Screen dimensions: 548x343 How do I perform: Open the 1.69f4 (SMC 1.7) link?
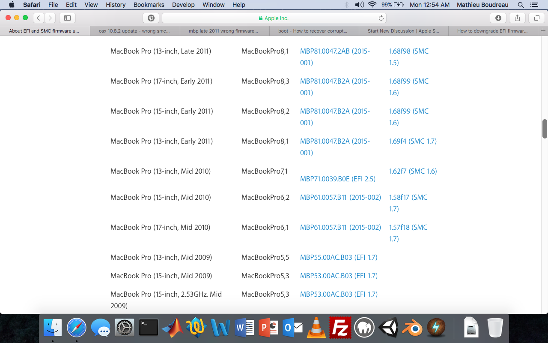pyautogui.click(x=413, y=141)
